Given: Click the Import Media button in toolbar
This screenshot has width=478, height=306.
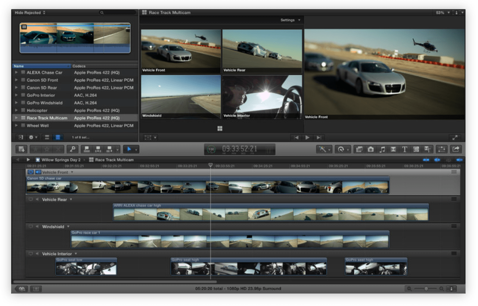Looking at the screenshot, I should coord(22,149).
